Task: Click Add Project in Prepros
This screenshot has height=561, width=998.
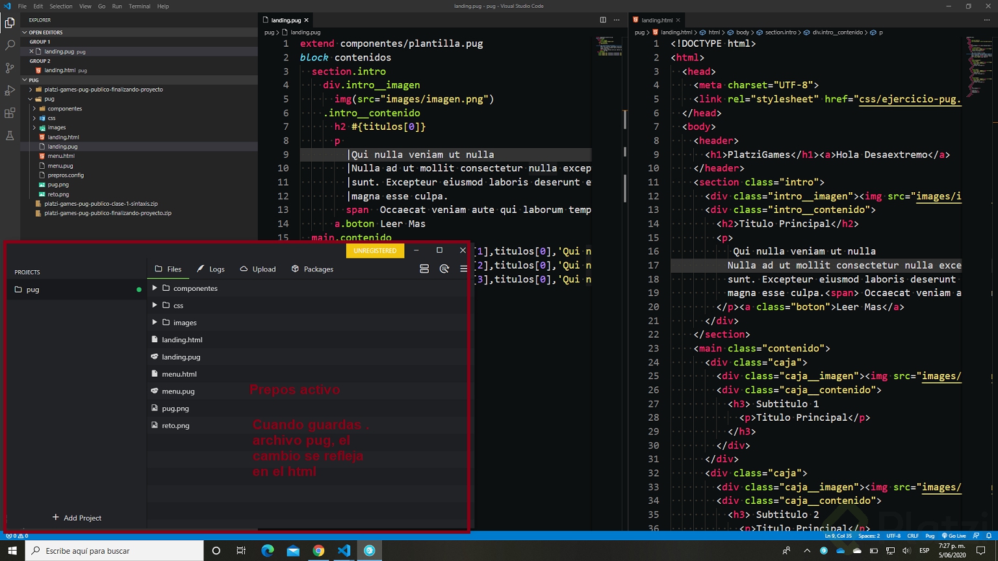Action: point(77,517)
